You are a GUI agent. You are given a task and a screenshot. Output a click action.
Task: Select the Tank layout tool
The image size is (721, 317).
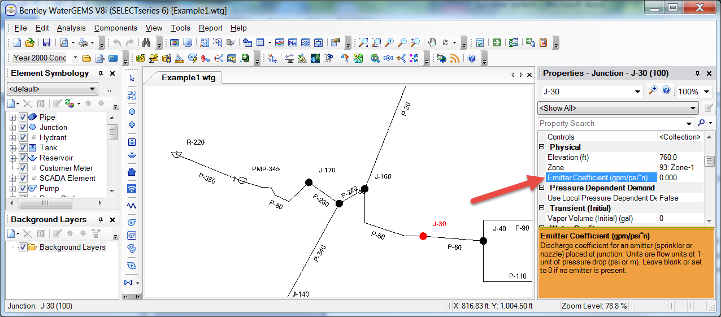coord(132,142)
